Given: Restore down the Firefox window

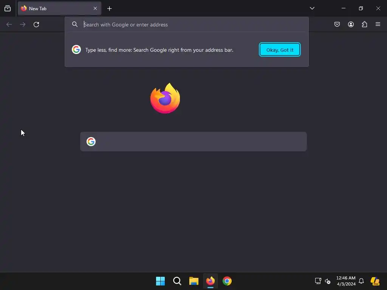Looking at the screenshot, I should click(x=361, y=8).
